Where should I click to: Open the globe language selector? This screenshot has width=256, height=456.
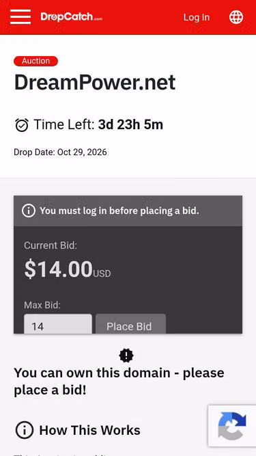pos(236,17)
